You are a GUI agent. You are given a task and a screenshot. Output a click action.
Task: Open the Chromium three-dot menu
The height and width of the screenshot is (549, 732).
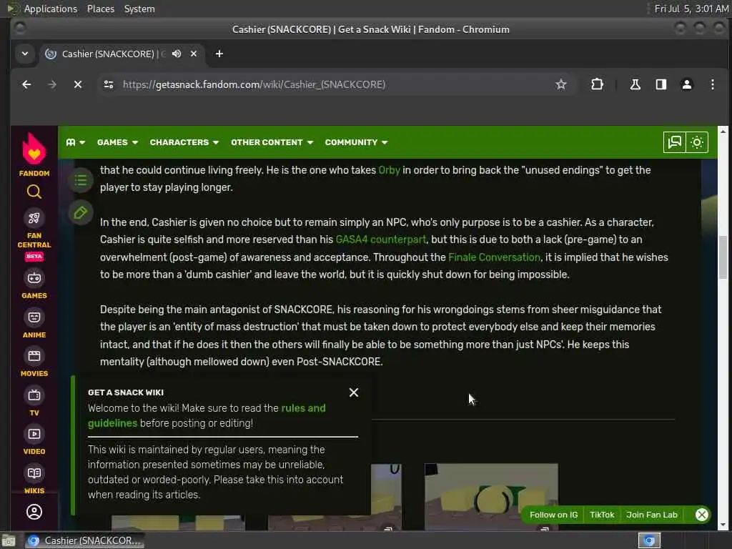pyautogui.click(x=713, y=84)
